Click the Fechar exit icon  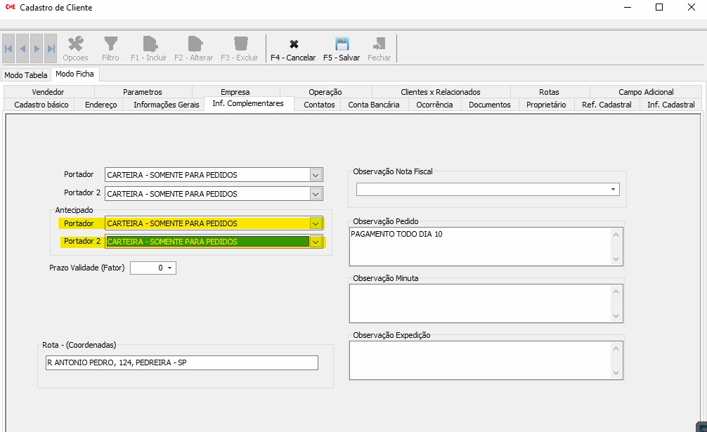(379, 44)
